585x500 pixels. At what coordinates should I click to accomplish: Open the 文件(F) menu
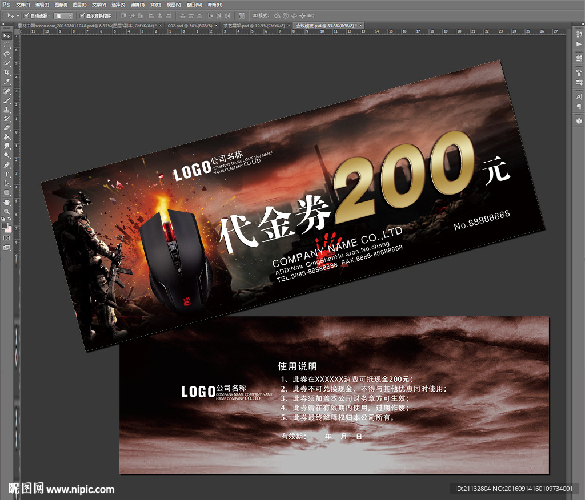tap(23, 5)
